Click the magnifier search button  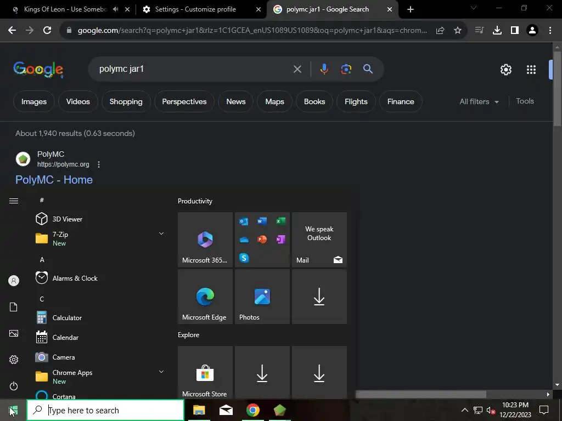coord(368,69)
